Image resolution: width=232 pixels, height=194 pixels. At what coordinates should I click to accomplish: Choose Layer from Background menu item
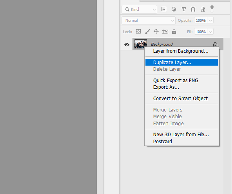click(182, 51)
